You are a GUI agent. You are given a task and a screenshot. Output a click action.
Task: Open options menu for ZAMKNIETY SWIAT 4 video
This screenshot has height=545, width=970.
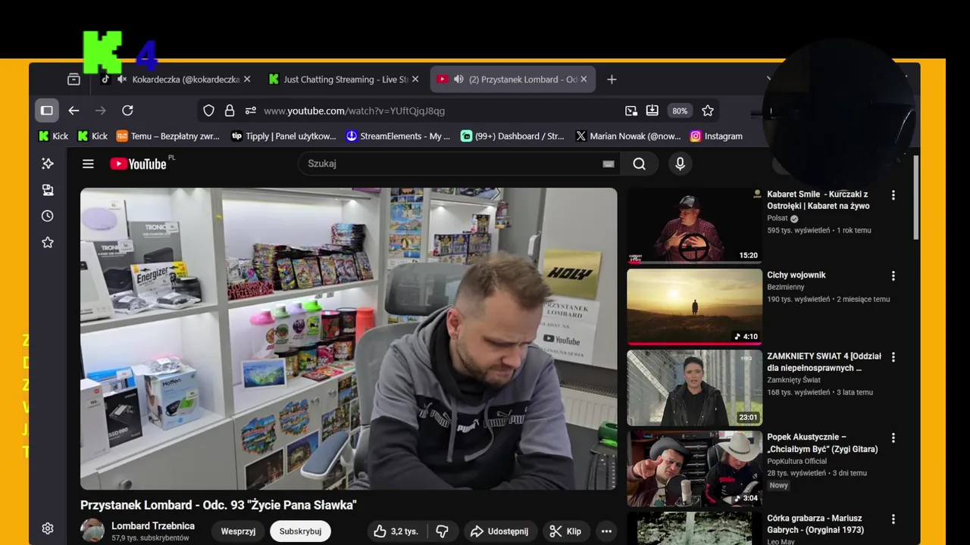pos(893,357)
